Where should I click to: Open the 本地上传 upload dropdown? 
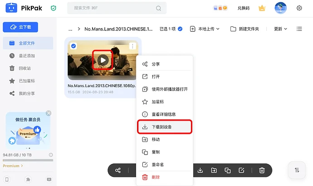(205, 29)
